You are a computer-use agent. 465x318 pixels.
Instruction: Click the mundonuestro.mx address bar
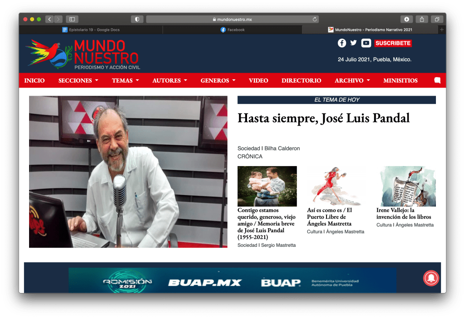[x=232, y=19]
